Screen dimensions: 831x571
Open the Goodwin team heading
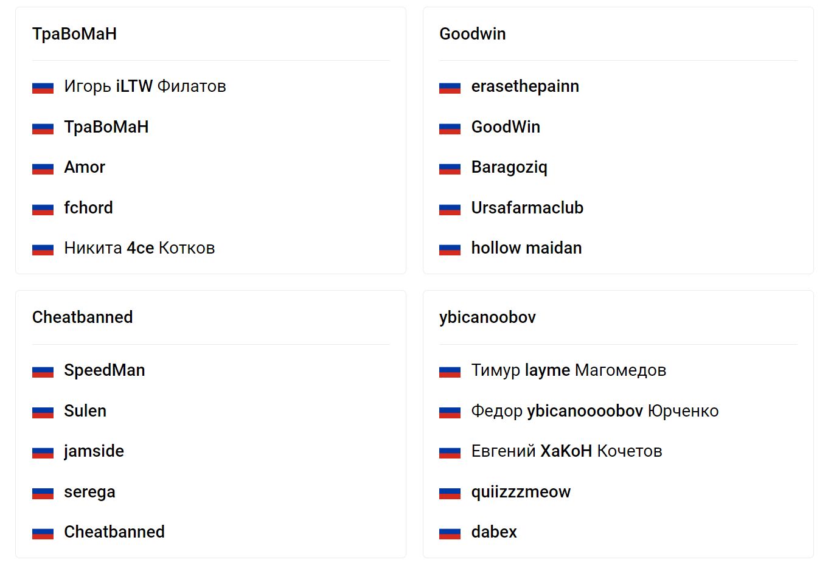coord(472,34)
